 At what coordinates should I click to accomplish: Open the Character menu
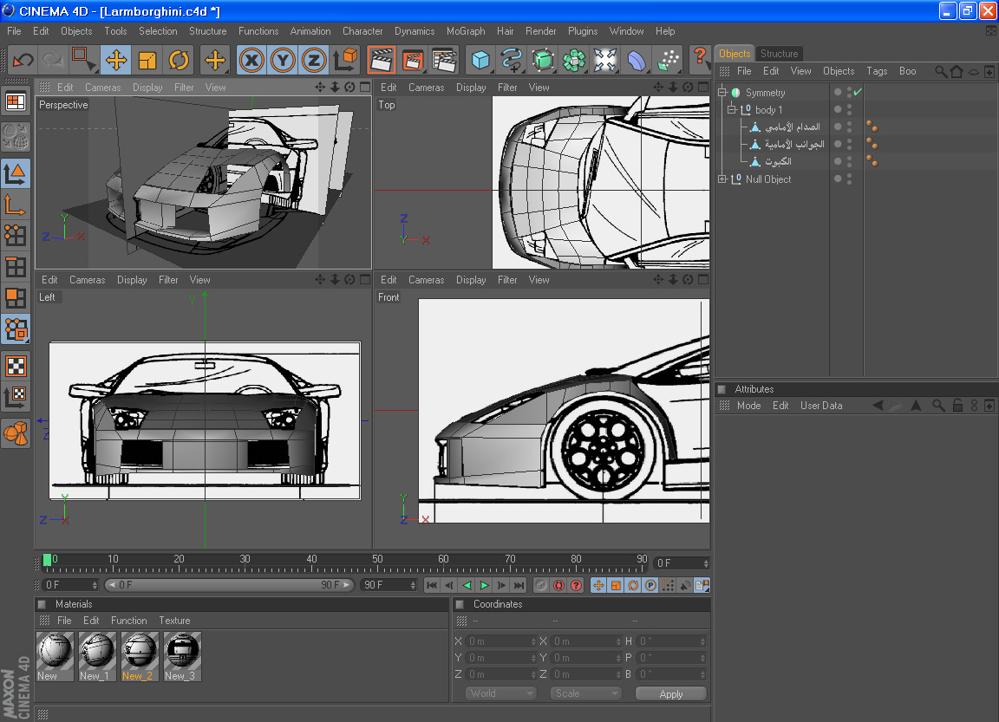[x=362, y=31]
